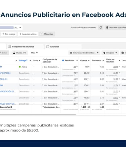
Task: Click cost per result $4.73
Action: pos(116,98)
